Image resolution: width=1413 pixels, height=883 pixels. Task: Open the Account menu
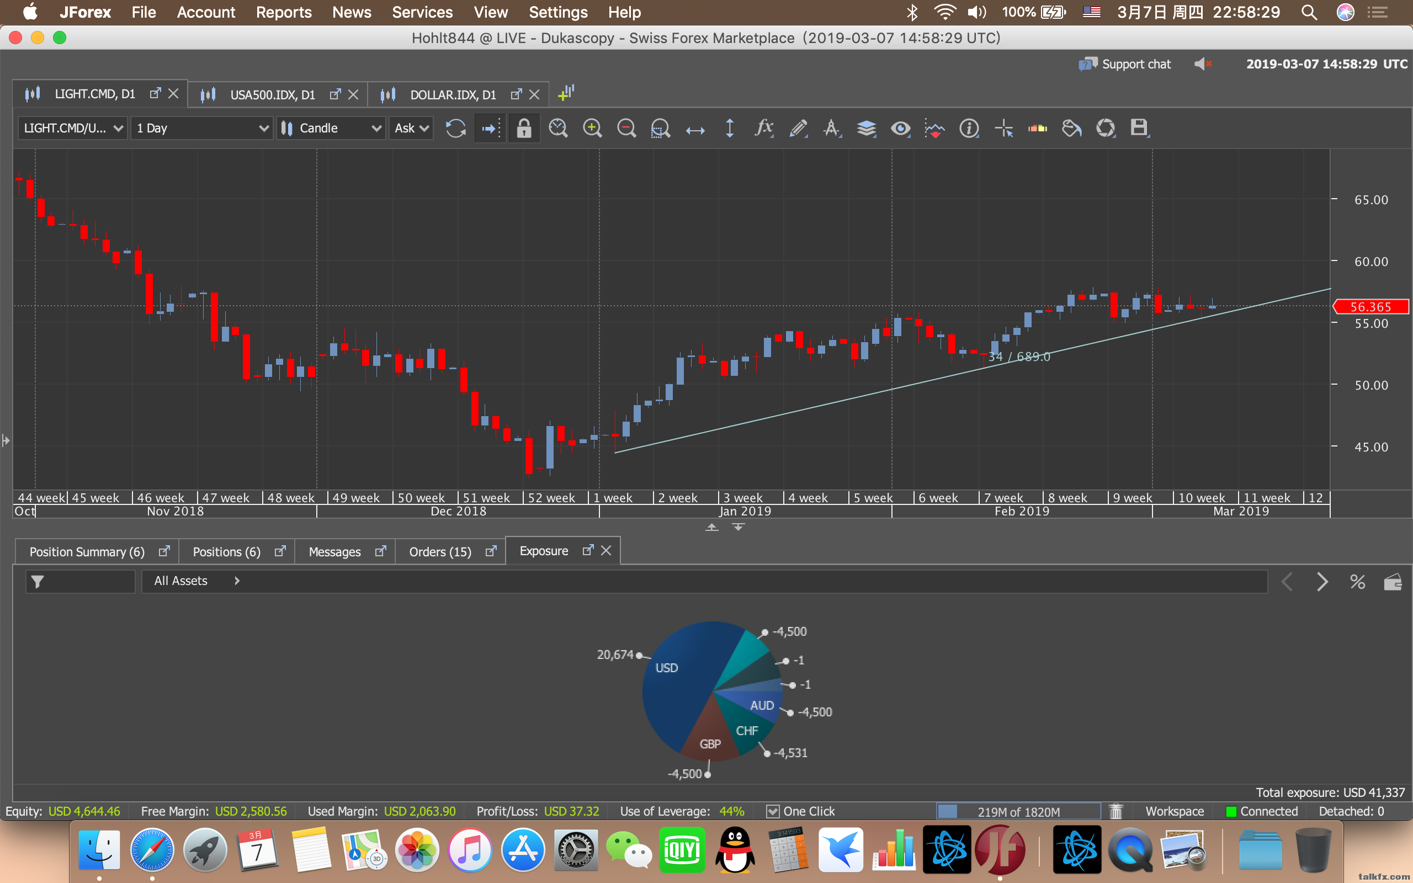coord(205,12)
